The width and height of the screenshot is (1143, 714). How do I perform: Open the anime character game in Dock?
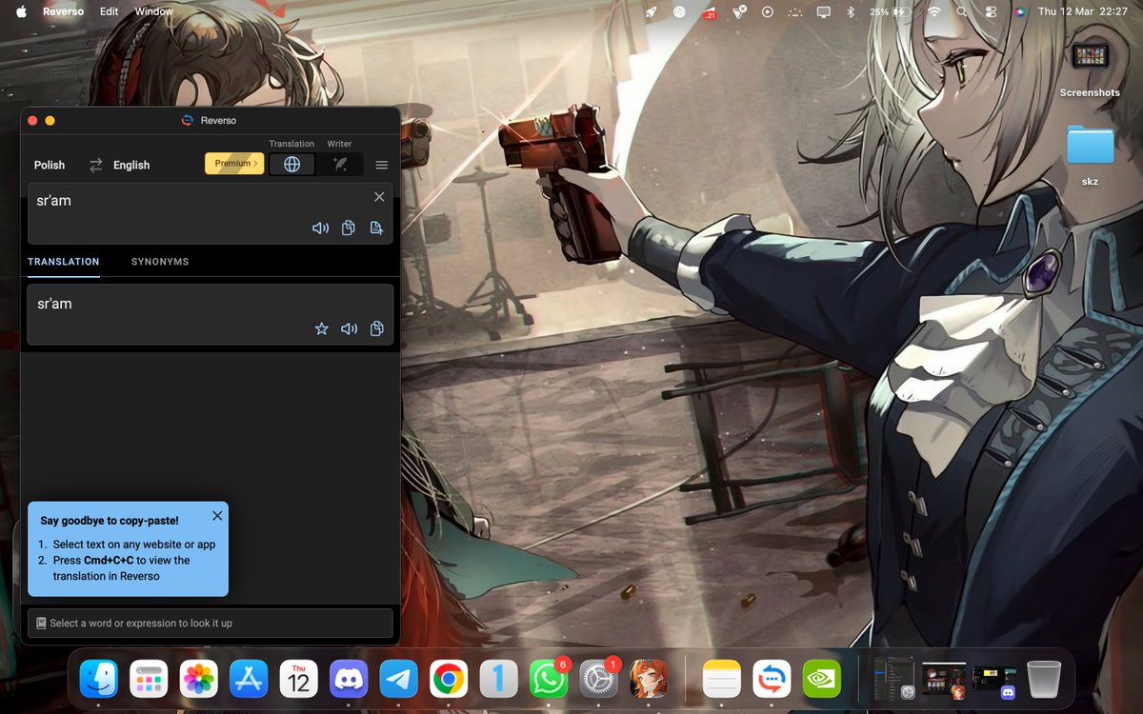[x=649, y=679]
